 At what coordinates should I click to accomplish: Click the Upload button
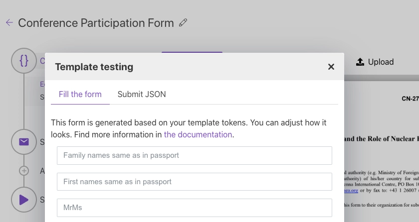(375, 62)
